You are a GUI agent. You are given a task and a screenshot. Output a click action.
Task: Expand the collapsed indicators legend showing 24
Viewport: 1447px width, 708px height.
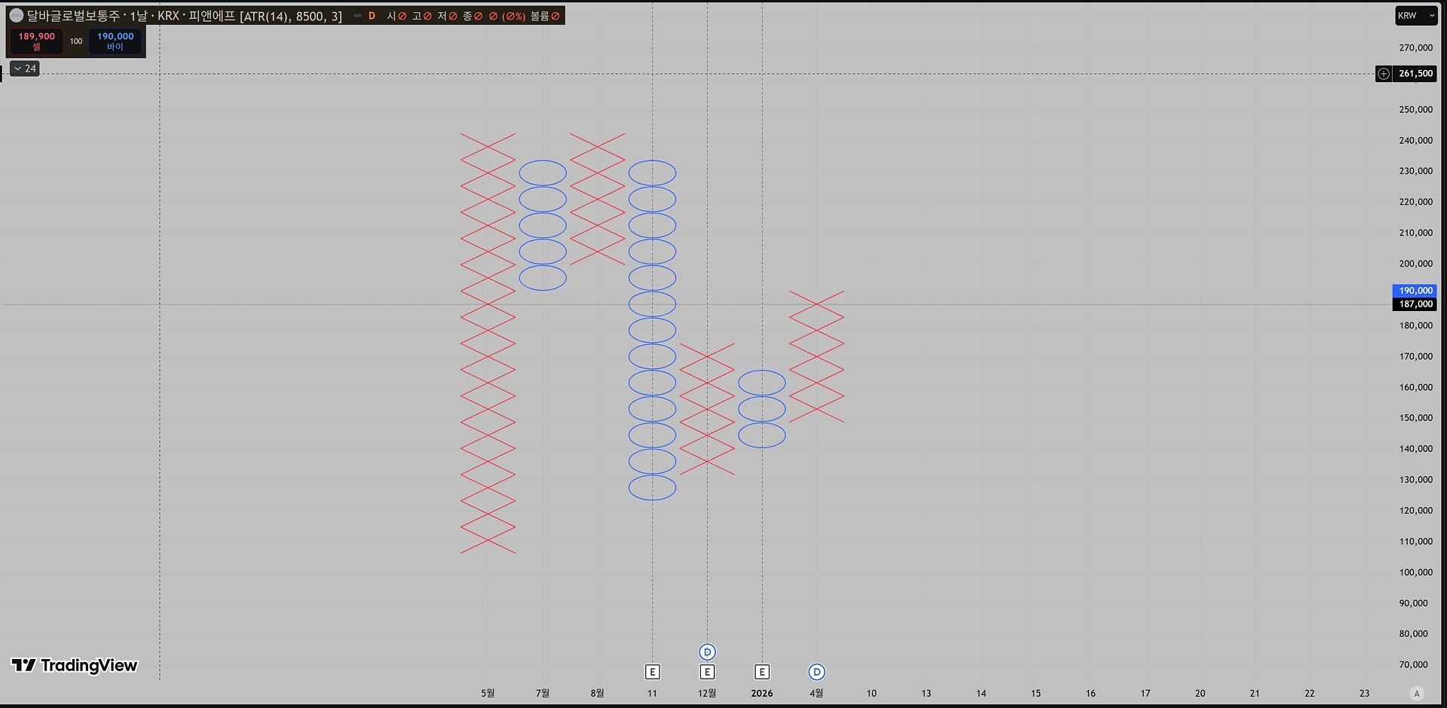click(24, 69)
